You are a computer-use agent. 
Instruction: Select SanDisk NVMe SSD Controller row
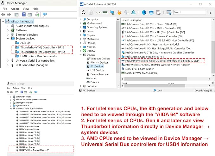click(142, 73)
